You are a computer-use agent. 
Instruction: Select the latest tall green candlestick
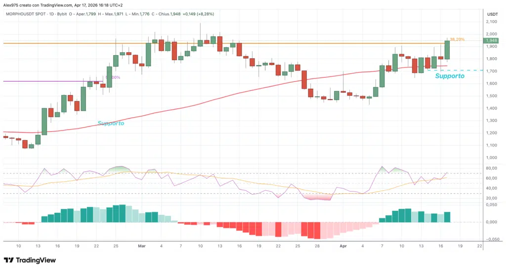[x=447, y=50]
